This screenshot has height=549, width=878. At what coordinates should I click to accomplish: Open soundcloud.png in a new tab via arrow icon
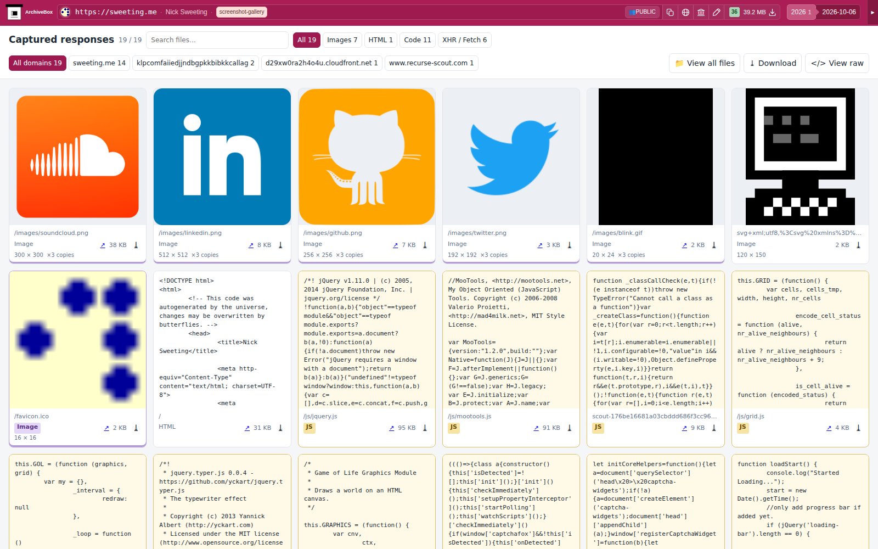click(x=103, y=245)
